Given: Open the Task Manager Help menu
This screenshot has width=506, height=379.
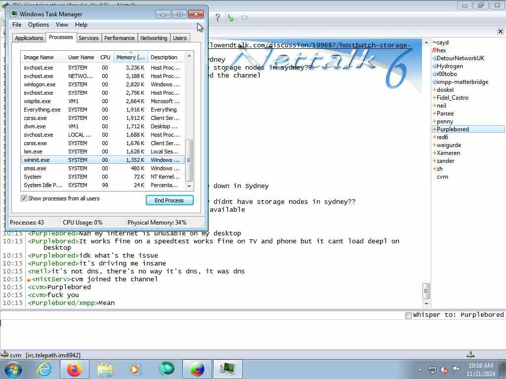Looking at the screenshot, I should pos(81,25).
